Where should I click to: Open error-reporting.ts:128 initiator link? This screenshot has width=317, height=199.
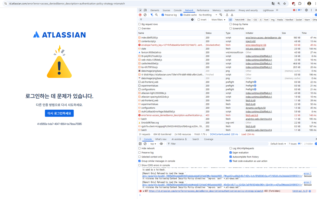pyautogui.click(x=256, y=45)
